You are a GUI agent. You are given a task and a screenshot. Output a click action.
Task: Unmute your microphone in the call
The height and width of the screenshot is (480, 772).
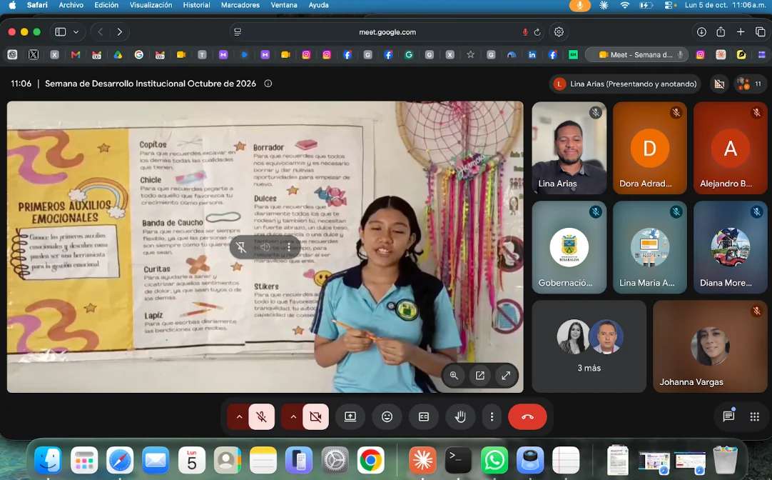[x=261, y=417]
